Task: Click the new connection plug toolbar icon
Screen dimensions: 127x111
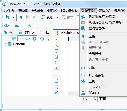Action: pyautogui.click(x=8, y=17)
